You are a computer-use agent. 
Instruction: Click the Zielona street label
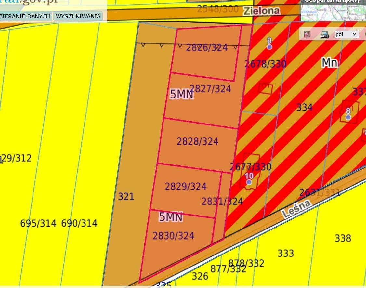pyautogui.click(x=261, y=11)
